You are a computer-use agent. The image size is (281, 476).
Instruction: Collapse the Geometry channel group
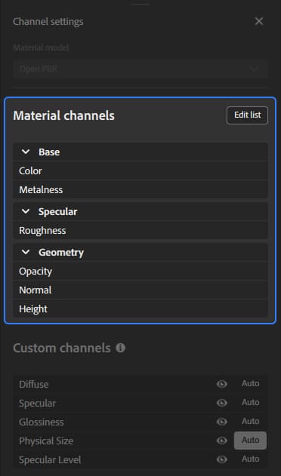(x=26, y=252)
